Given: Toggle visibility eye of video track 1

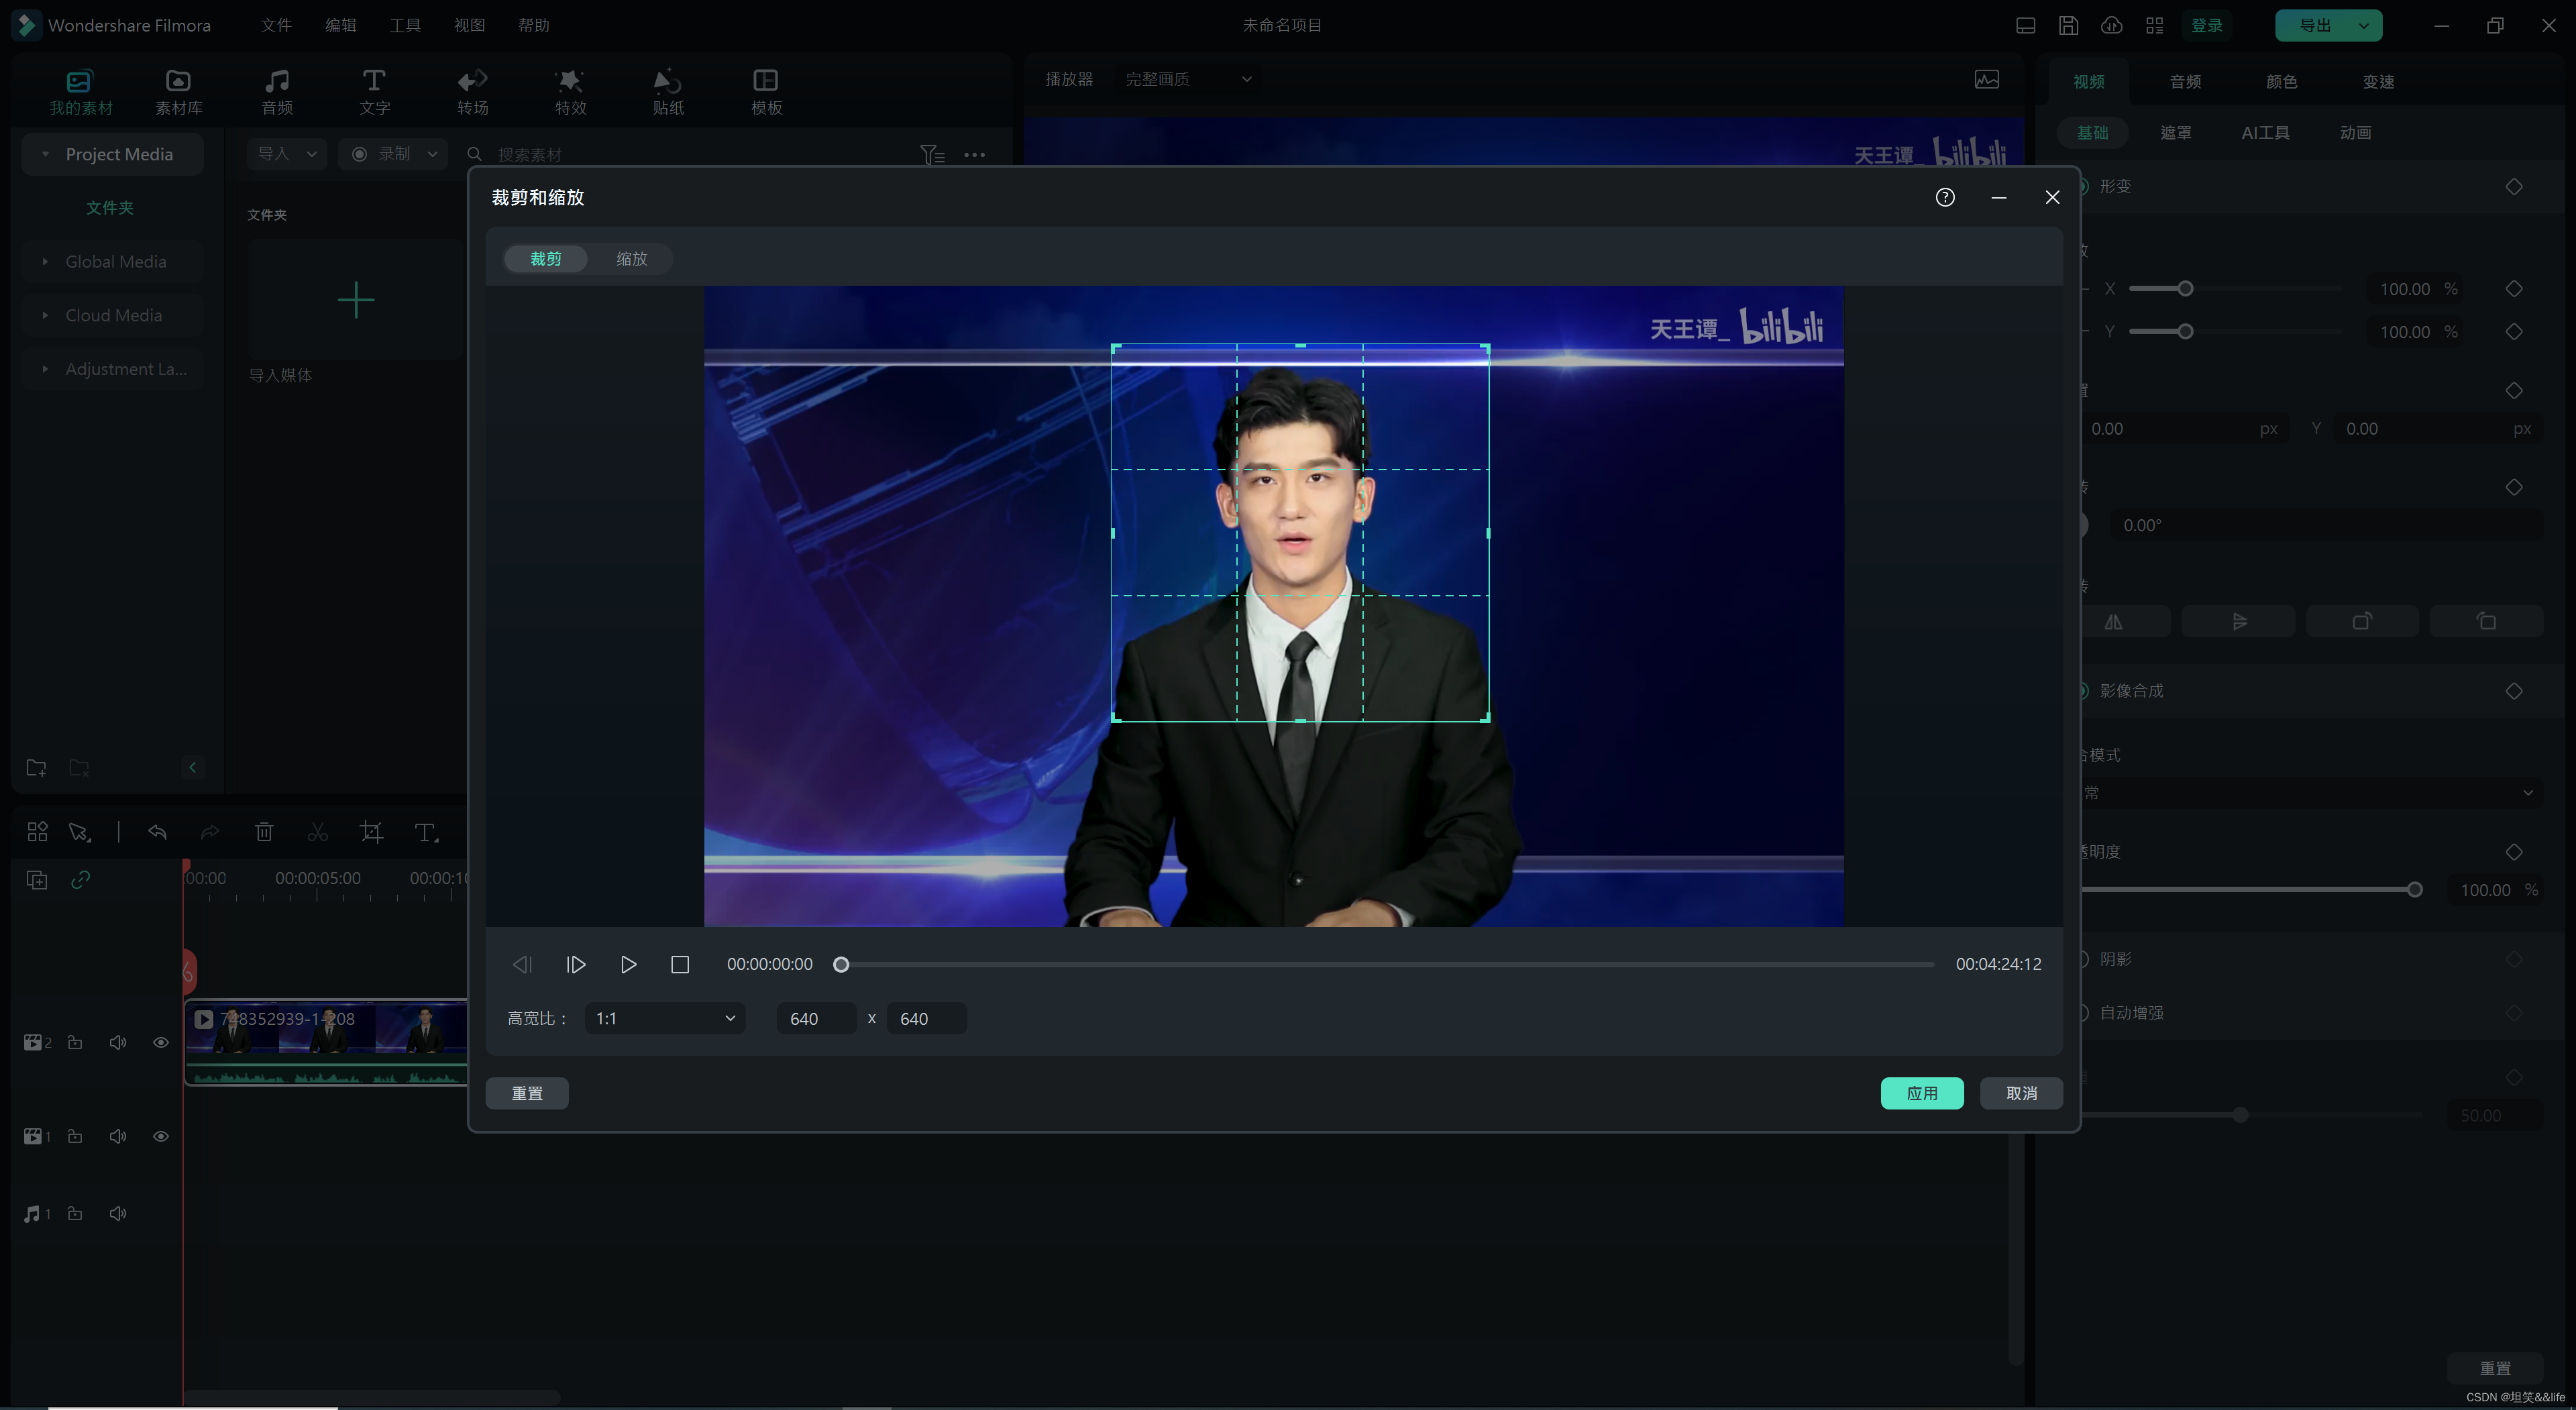Looking at the screenshot, I should pos(160,1136).
